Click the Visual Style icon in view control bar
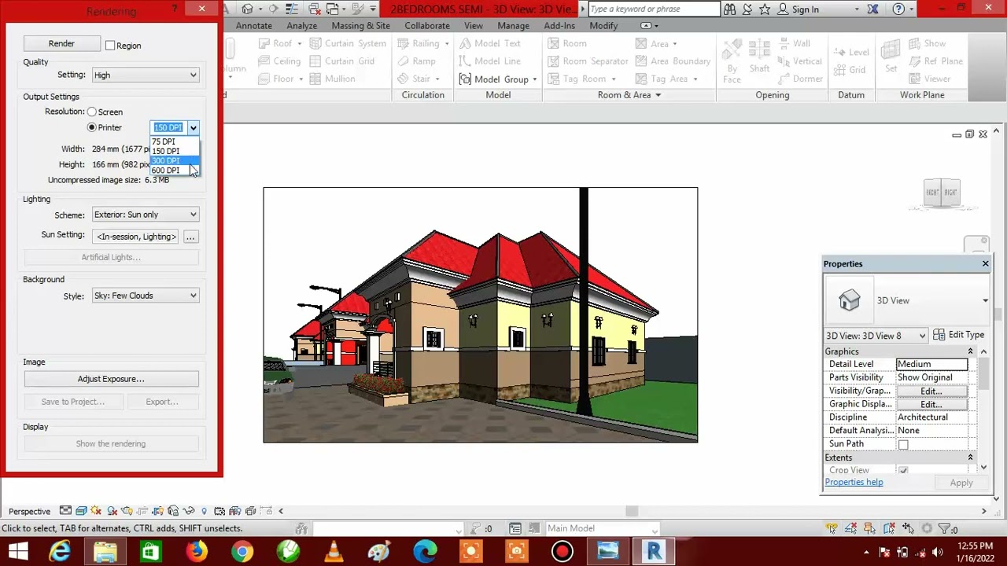The width and height of the screenshot is (1007, 566). tap(81, 511)
